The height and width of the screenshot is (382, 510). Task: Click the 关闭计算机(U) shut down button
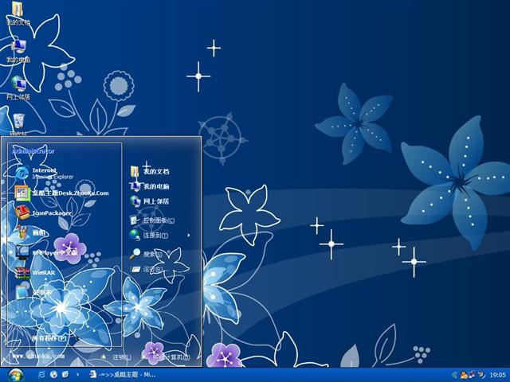pyautogui.click(x=165, y=357)
